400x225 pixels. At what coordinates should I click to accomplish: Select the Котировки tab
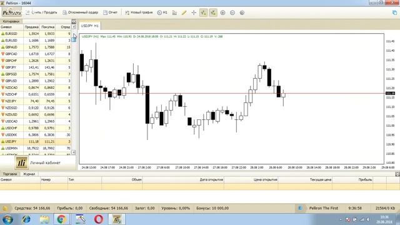[11, 21]
